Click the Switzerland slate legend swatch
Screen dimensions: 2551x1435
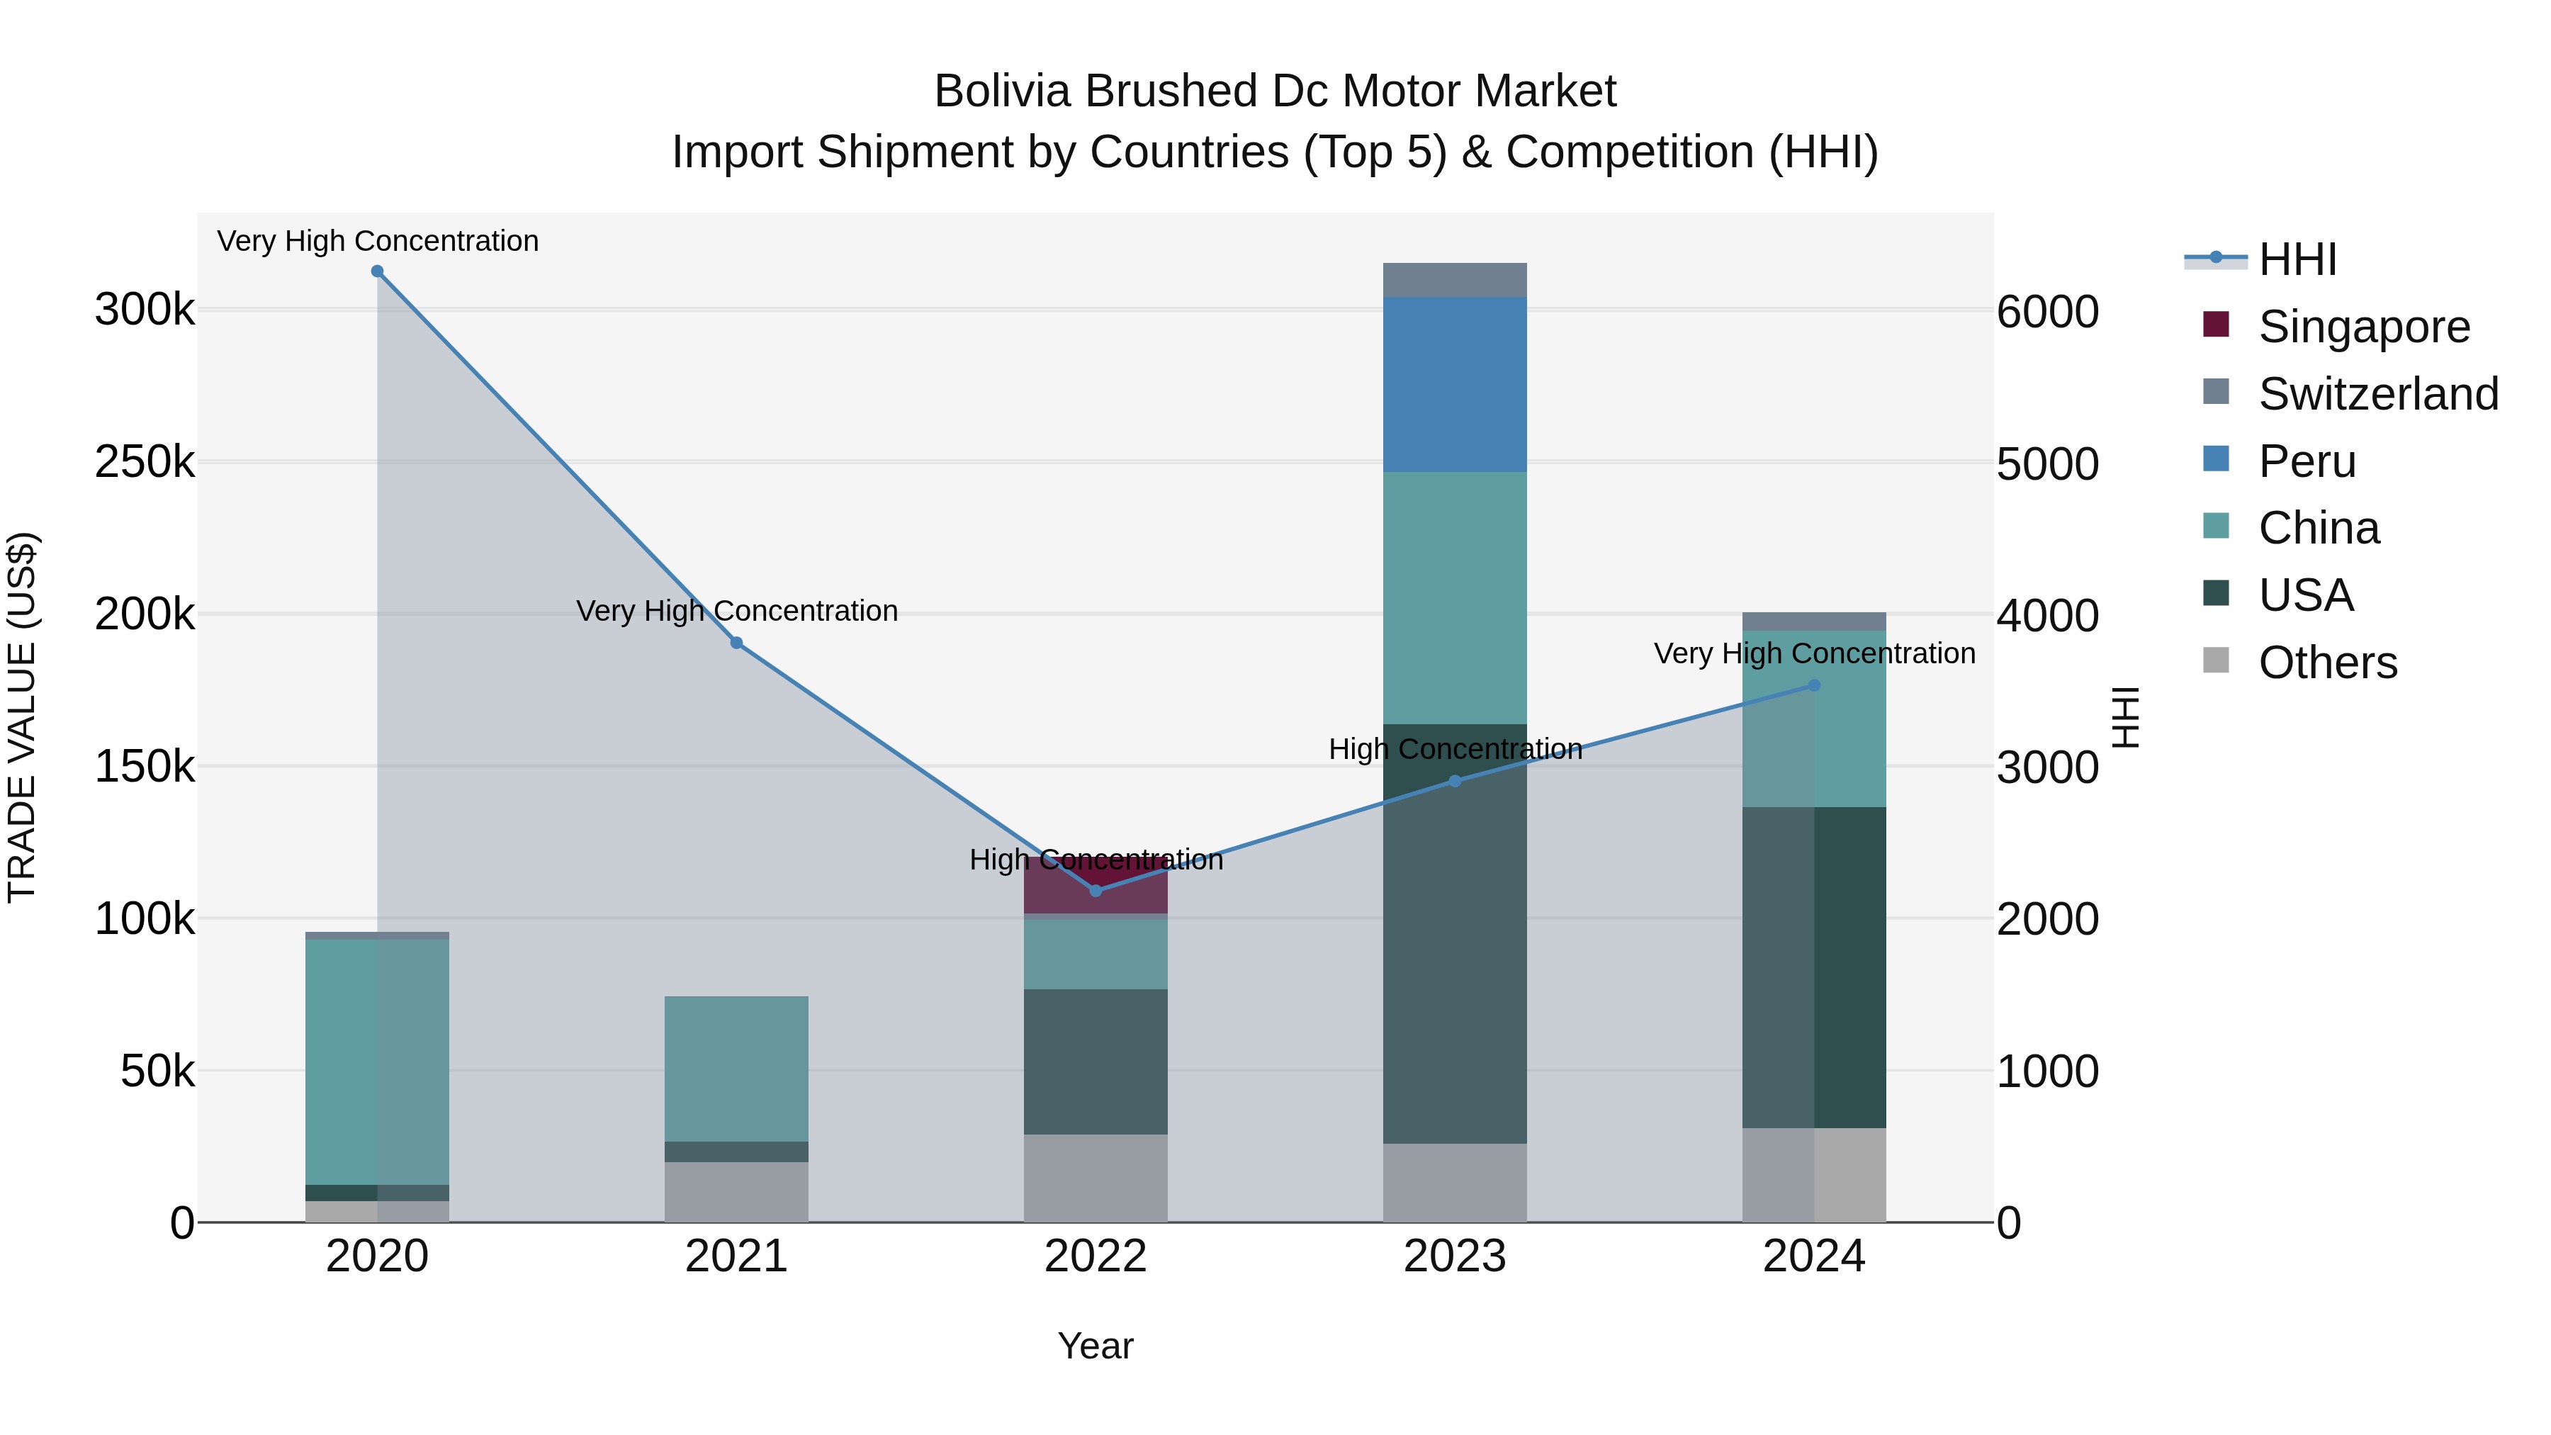[2217, 391]
